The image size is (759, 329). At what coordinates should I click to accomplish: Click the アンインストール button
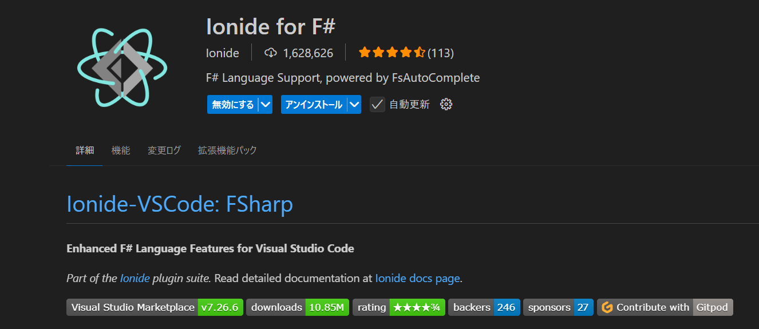point(314,105)
